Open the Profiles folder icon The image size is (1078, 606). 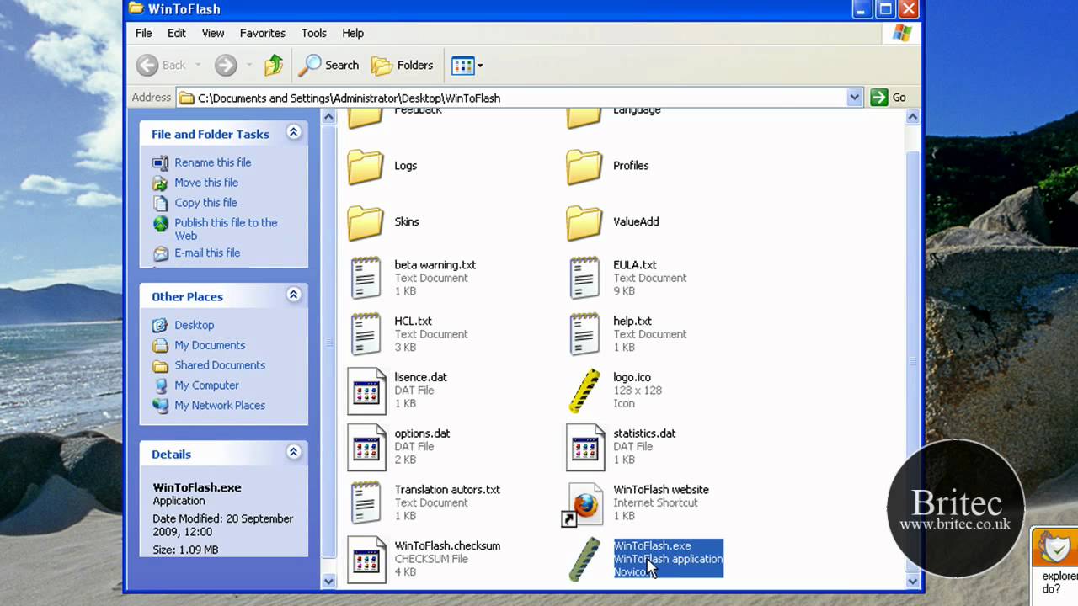click(x=584, y=166)
